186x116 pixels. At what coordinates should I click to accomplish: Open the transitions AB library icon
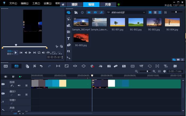(x=69, y=32)
